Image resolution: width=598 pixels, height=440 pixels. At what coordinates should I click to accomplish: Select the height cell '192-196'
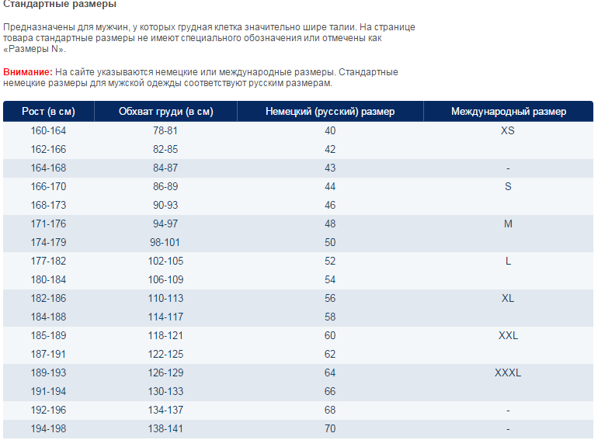[48, 410]
